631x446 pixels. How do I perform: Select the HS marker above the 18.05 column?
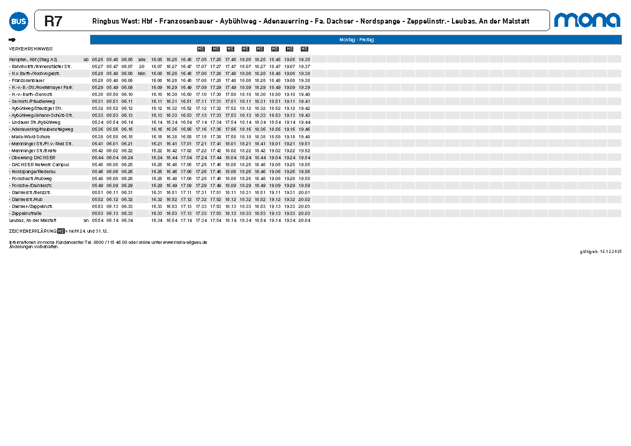click(x=246, y=49)
